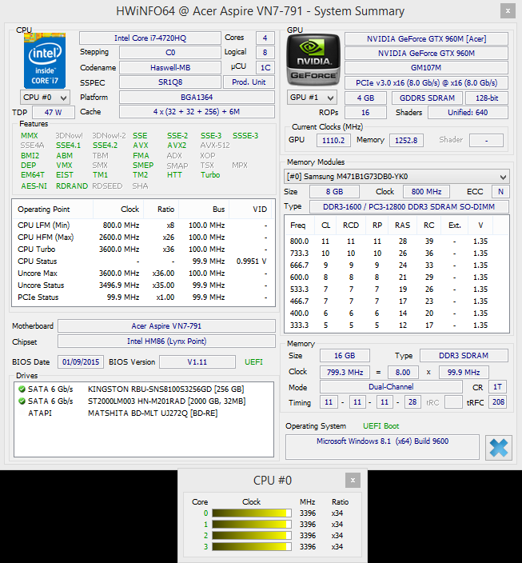The image size is (522, 563).
Task: Open the GPU #1 selector dropdown
Action: (312, 98)
